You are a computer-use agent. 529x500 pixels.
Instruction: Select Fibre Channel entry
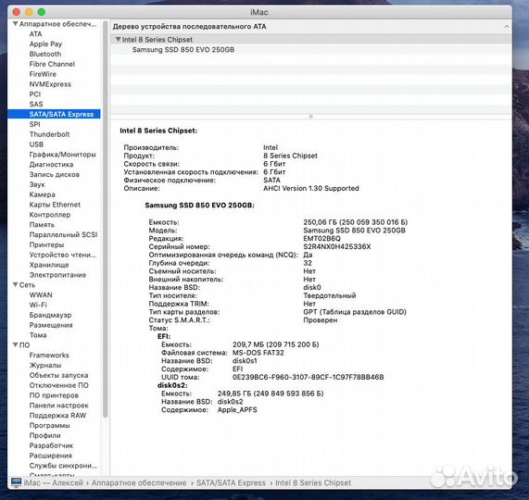pos(52,64)
